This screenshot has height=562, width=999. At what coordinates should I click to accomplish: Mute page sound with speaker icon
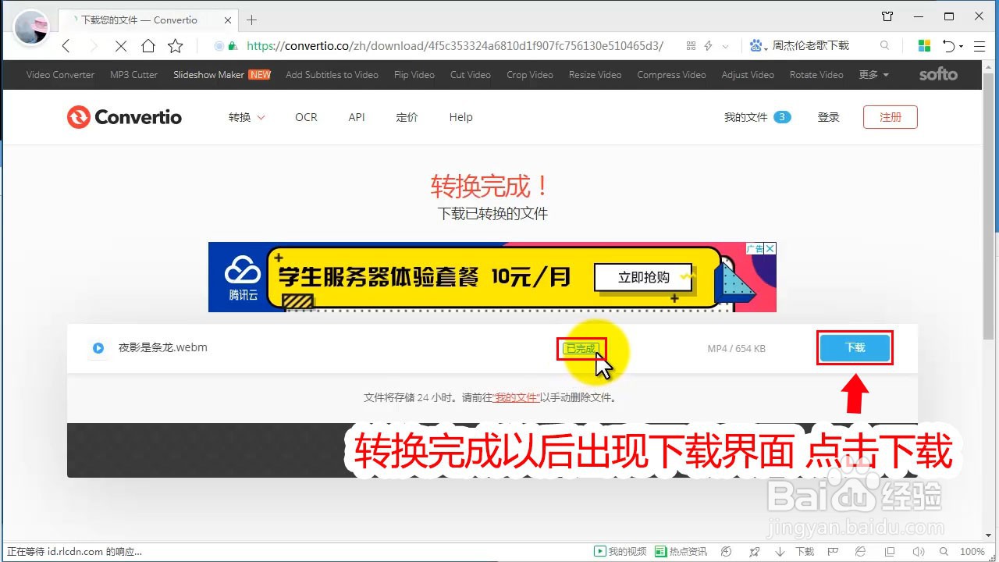tap(917, 551)
